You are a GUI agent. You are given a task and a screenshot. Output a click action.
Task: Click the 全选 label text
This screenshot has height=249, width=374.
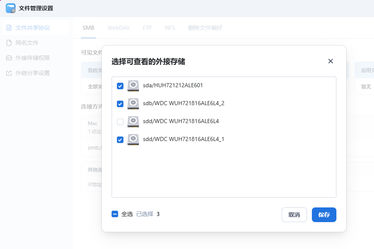point(127,214)
